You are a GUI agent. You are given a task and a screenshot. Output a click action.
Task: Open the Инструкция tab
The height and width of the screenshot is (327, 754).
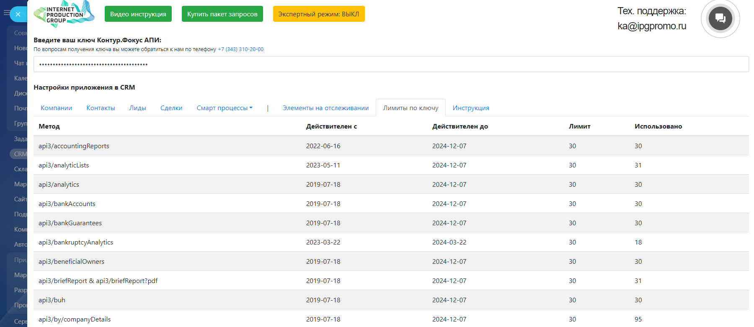pyautogui.click(x=471, y=108)
